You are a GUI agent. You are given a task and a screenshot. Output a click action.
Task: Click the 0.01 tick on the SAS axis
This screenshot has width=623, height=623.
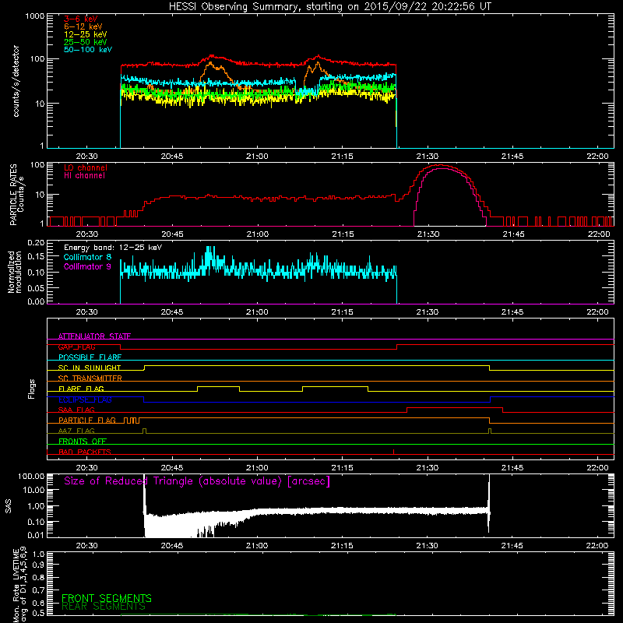[36, 535]
